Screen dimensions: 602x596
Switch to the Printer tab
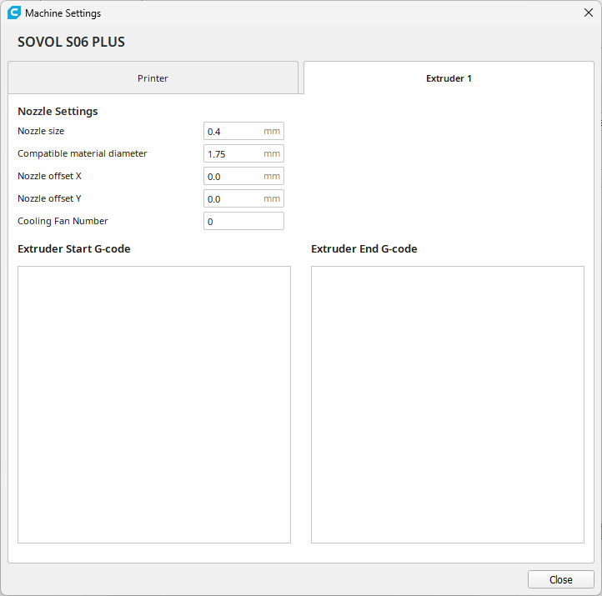153,78
